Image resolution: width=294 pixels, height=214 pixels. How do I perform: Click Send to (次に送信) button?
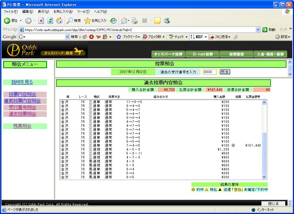click(x=220, y=37)
